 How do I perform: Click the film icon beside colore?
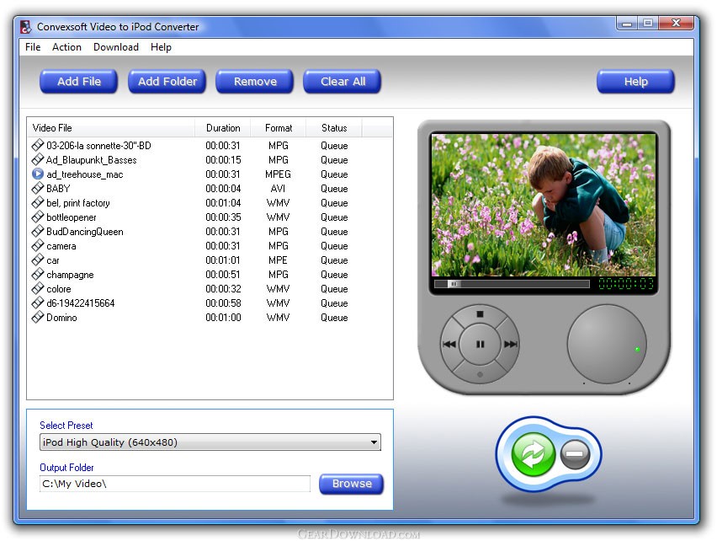38,288
